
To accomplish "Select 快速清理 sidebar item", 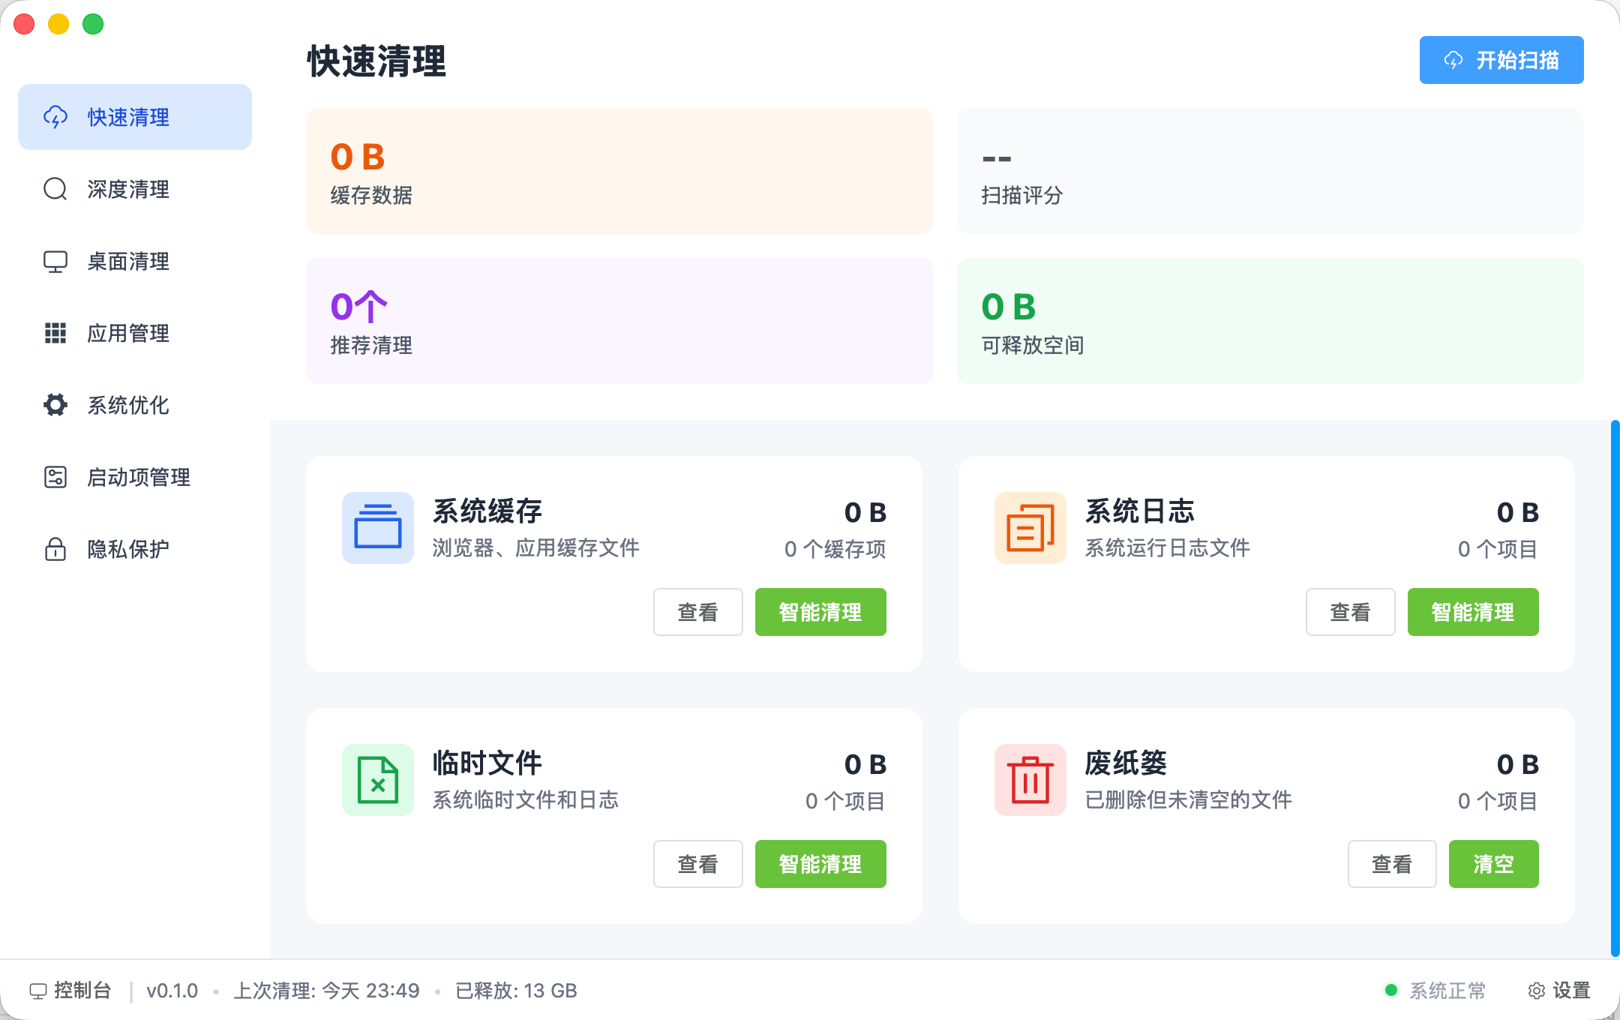I will tap(127, 117).
